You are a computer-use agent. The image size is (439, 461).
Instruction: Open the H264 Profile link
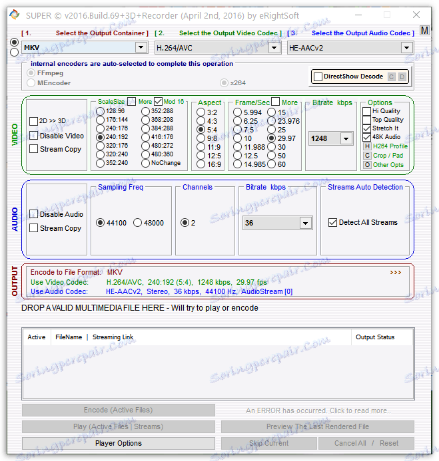(x=390, y=146)
